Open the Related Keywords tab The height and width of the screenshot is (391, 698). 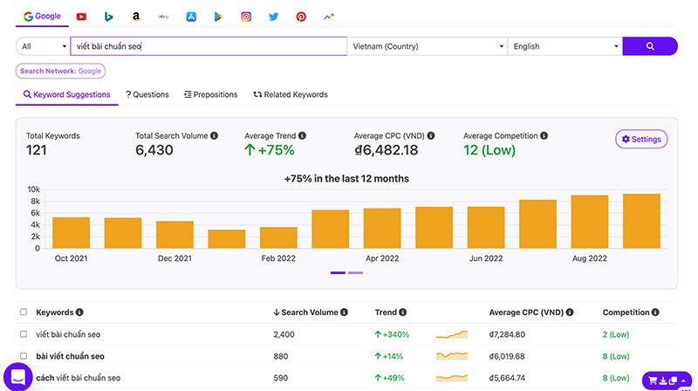point(291,94)
